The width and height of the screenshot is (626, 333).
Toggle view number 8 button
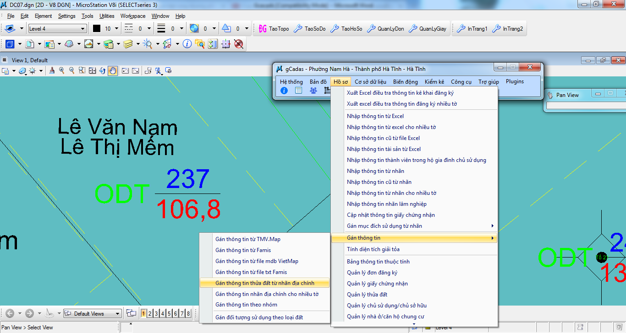tap(188, 313)
